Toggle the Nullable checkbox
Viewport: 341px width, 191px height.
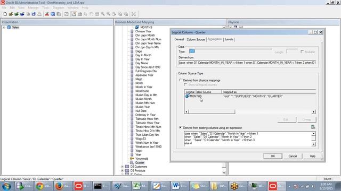302,52
